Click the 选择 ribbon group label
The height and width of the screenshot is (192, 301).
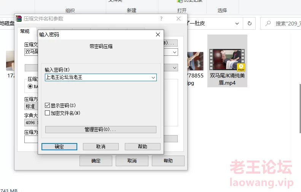point(222,10)
